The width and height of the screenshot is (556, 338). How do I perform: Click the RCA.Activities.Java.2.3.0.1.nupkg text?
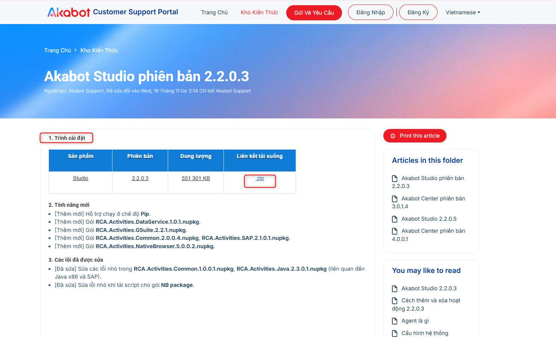[281, 269]
